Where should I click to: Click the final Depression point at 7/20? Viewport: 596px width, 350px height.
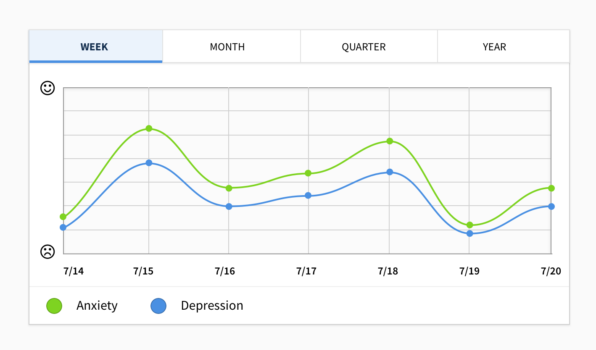tap(551, 206)
